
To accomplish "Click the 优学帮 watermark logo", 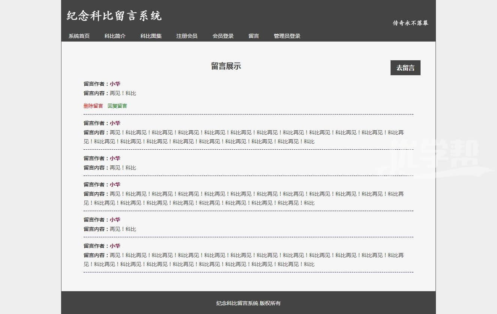I will [435, 157].
